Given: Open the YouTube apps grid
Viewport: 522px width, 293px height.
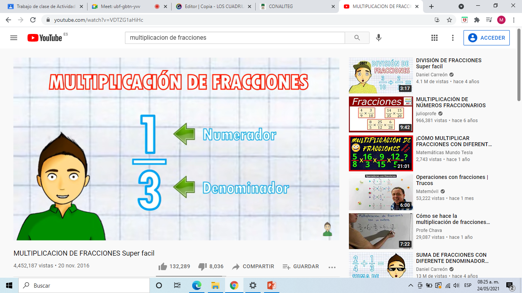Looking at the screenshot, I should pyautogui.click(x=435, y=37).
